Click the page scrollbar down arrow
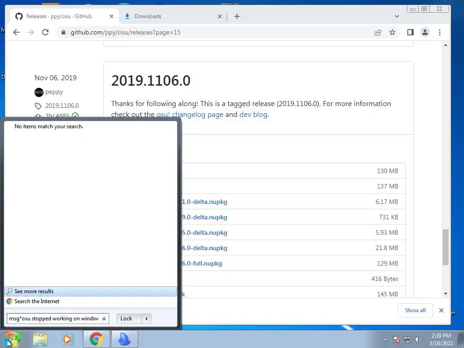Image resolution: width=464 pixels, height=348 pixels. (446, 294)
